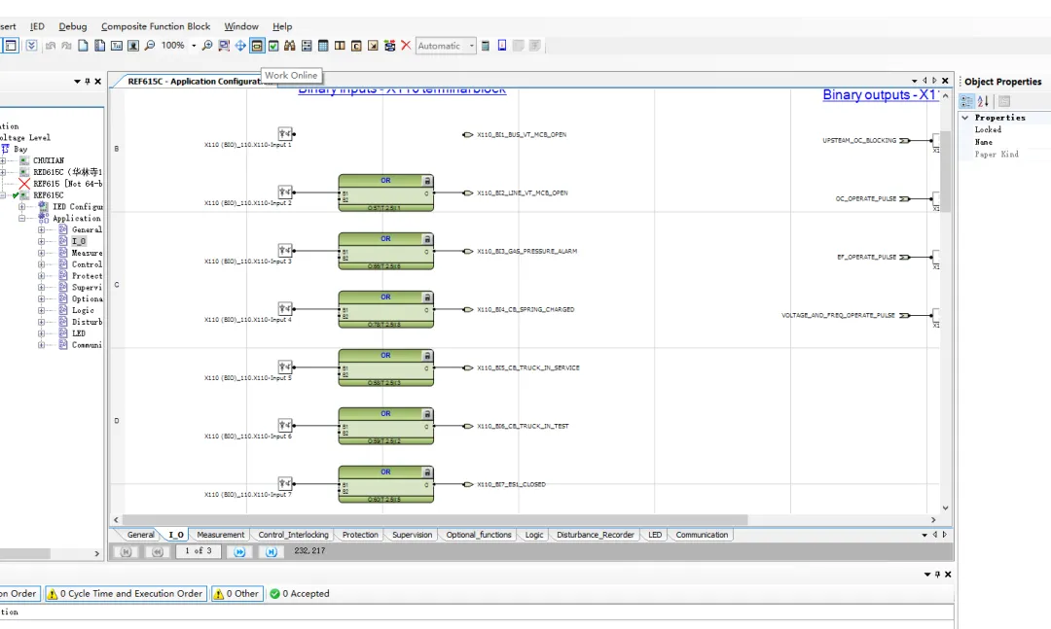Open the Window menu
The height and width of the screenshot is (629, 1051).
tap(241, 26)
